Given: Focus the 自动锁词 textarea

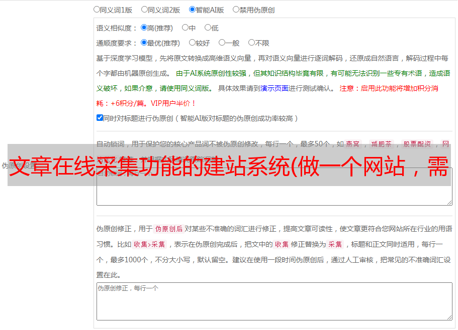Looking at the screenshot, I should coord(274,187).
